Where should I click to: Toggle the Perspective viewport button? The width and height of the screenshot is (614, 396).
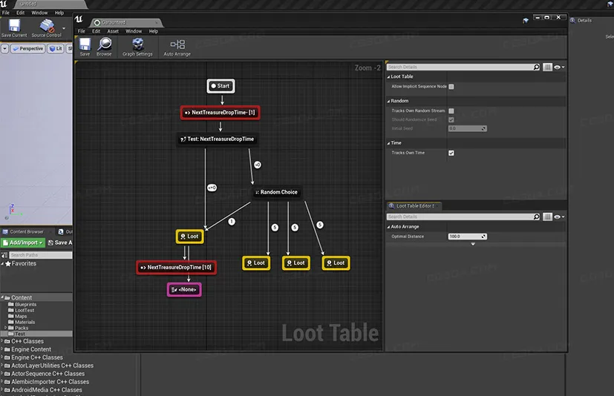27,48
